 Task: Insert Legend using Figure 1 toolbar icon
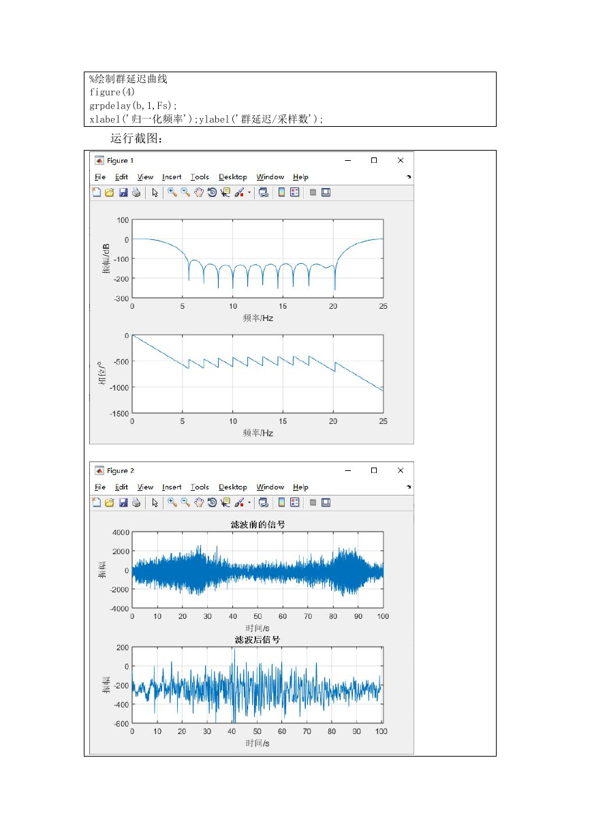point(294,193)
